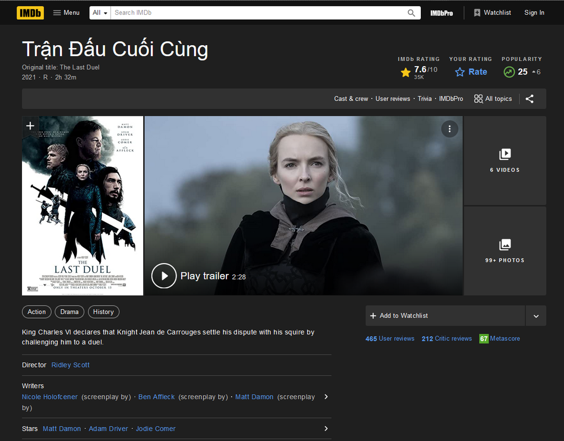Open IMDbPro from the header
The image size is (564, 441).
441,13
